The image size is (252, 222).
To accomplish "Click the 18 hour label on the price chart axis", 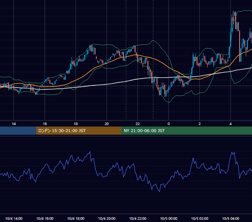I will (x=76, y=124).
